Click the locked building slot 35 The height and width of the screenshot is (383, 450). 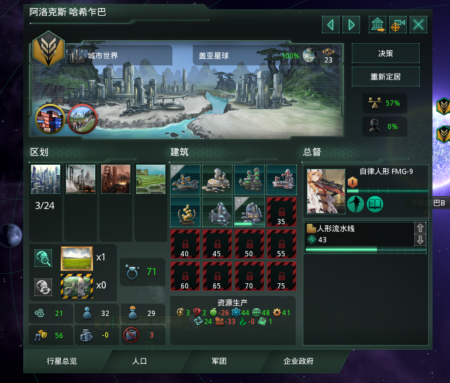point(282,212)
